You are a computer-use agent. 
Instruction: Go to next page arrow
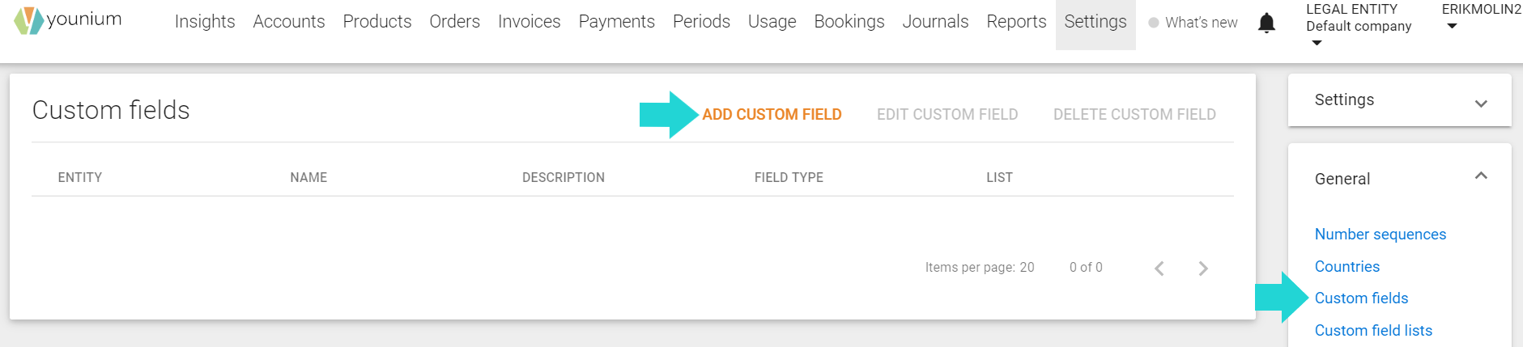(x=1203, y=269)
